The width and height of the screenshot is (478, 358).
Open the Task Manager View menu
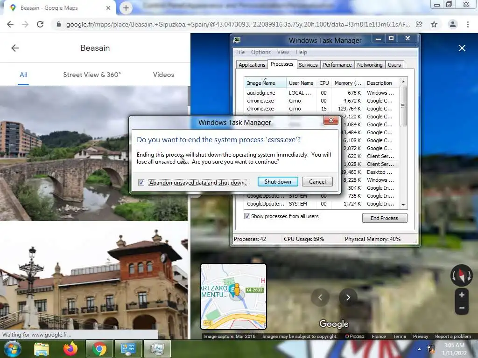click(283, 52)
